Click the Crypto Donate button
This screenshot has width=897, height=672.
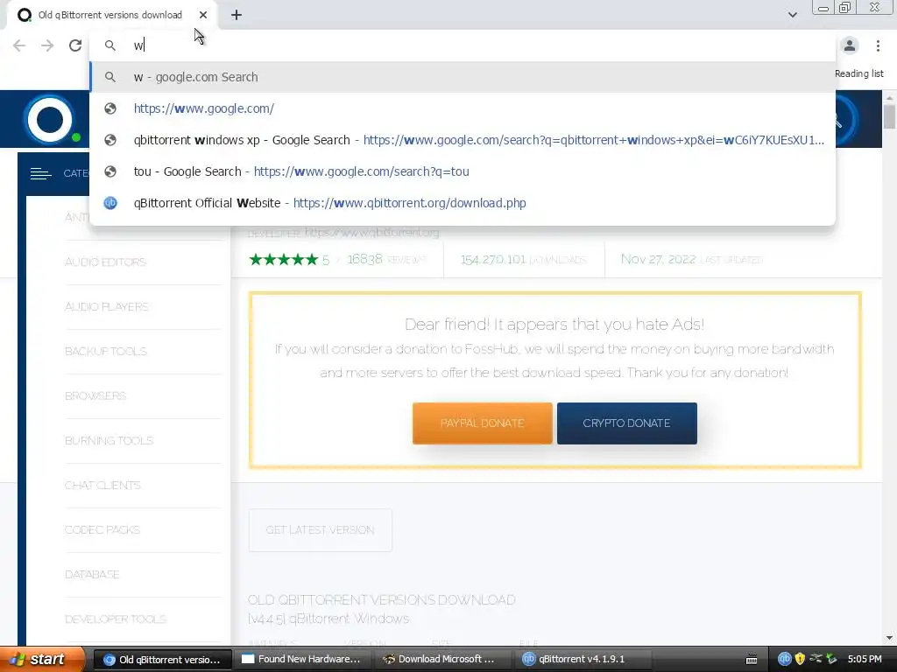tap(627, 423)
